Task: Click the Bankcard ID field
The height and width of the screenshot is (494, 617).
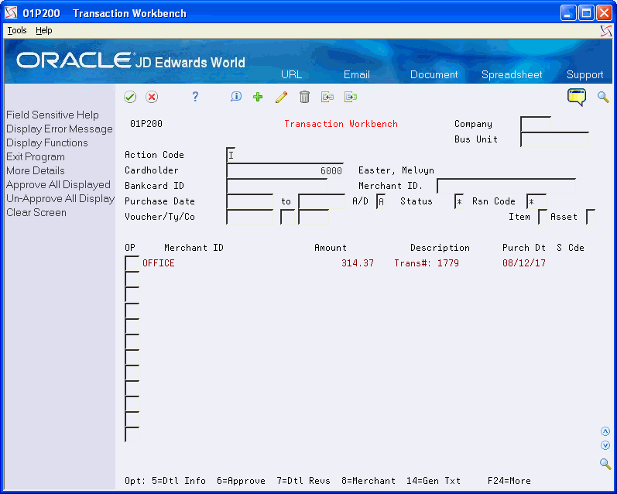Action: 276,186
